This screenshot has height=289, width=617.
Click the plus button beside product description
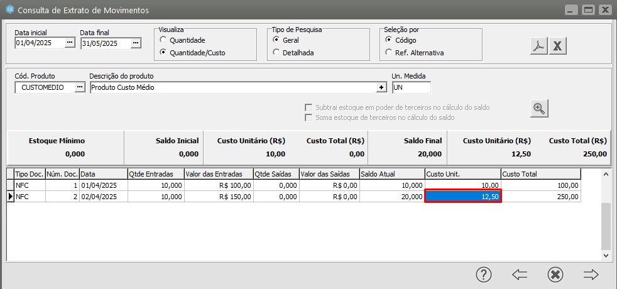tap(381, 87)
